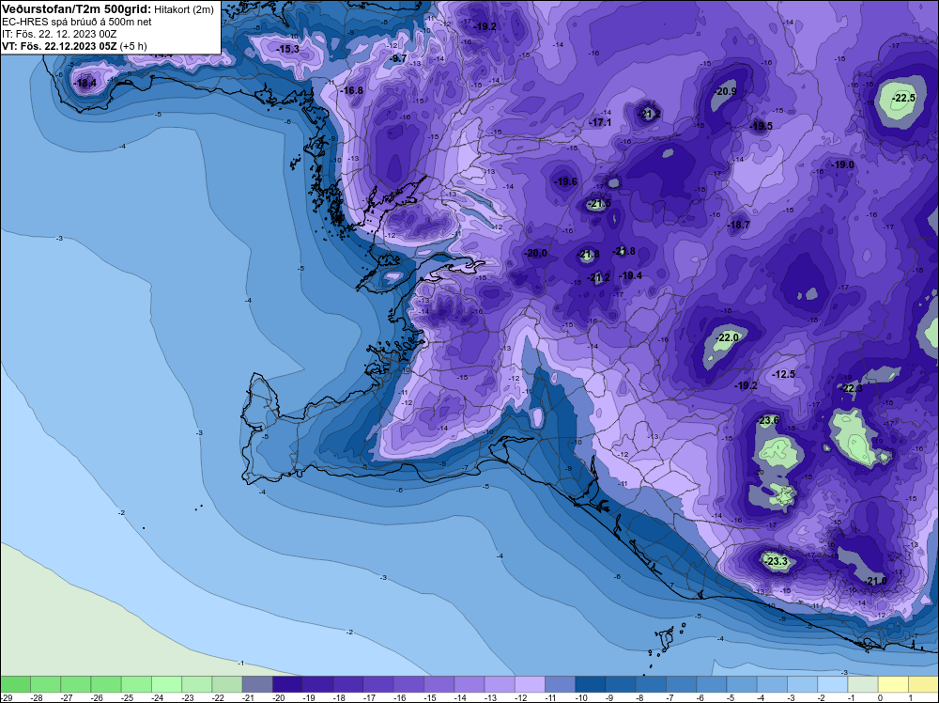The height and width of the screenshot is (703, 939).
Task: Click the -9.7 temperature label
Action: coord(398,58)
